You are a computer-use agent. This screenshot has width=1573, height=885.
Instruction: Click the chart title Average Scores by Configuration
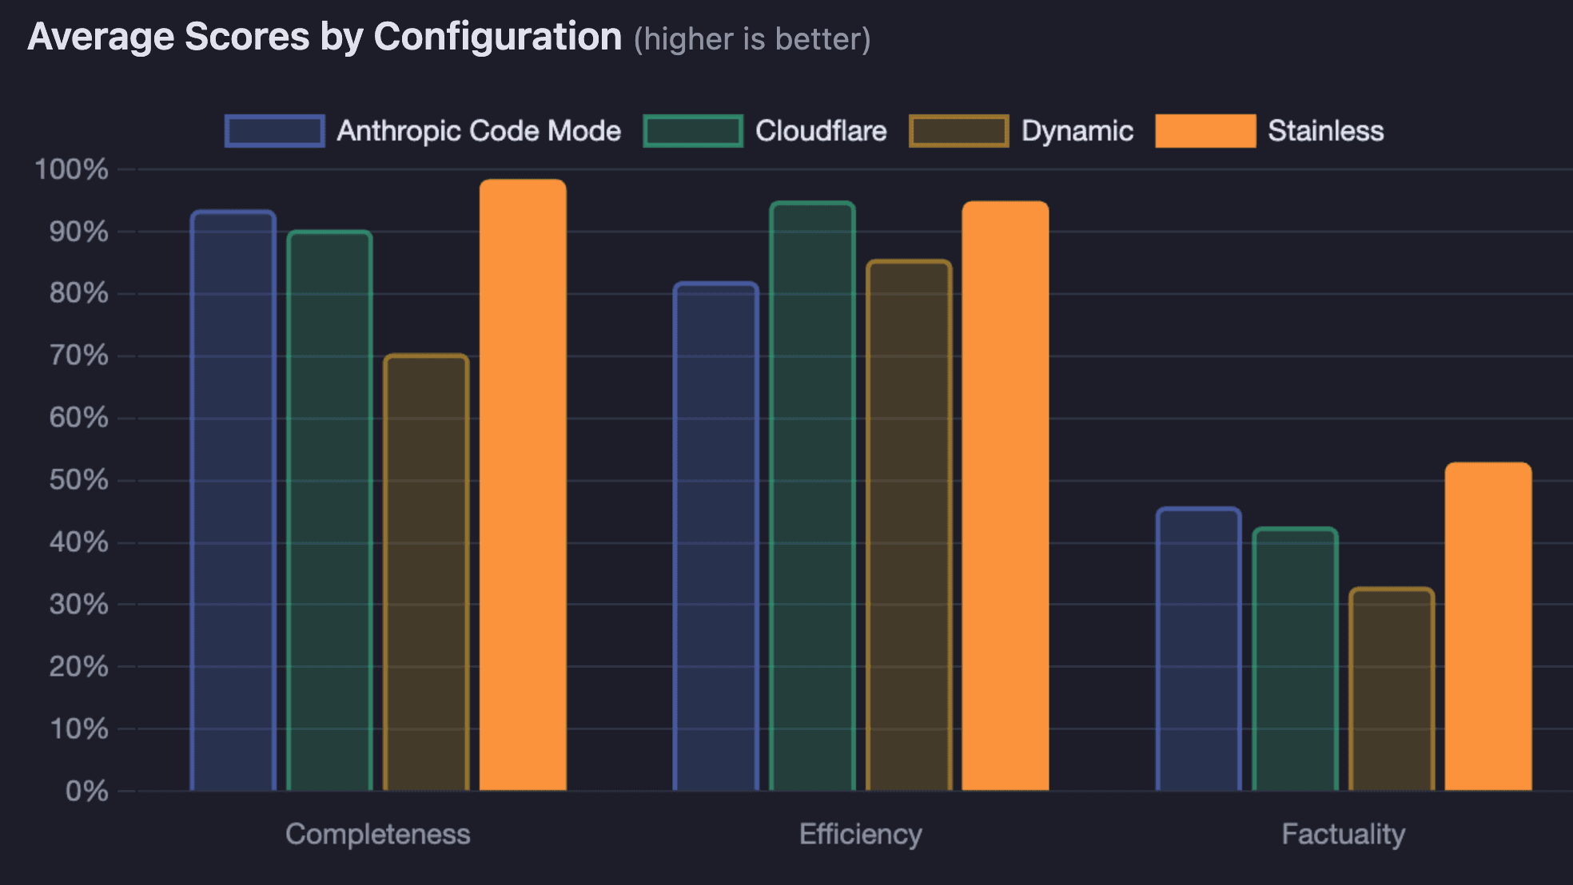(x=325, y=35)
